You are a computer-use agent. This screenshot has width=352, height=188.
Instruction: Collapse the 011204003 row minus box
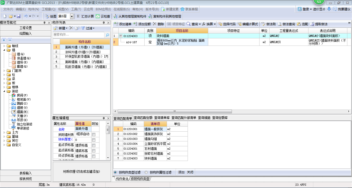pyautogui.click(x=121, y=36)
